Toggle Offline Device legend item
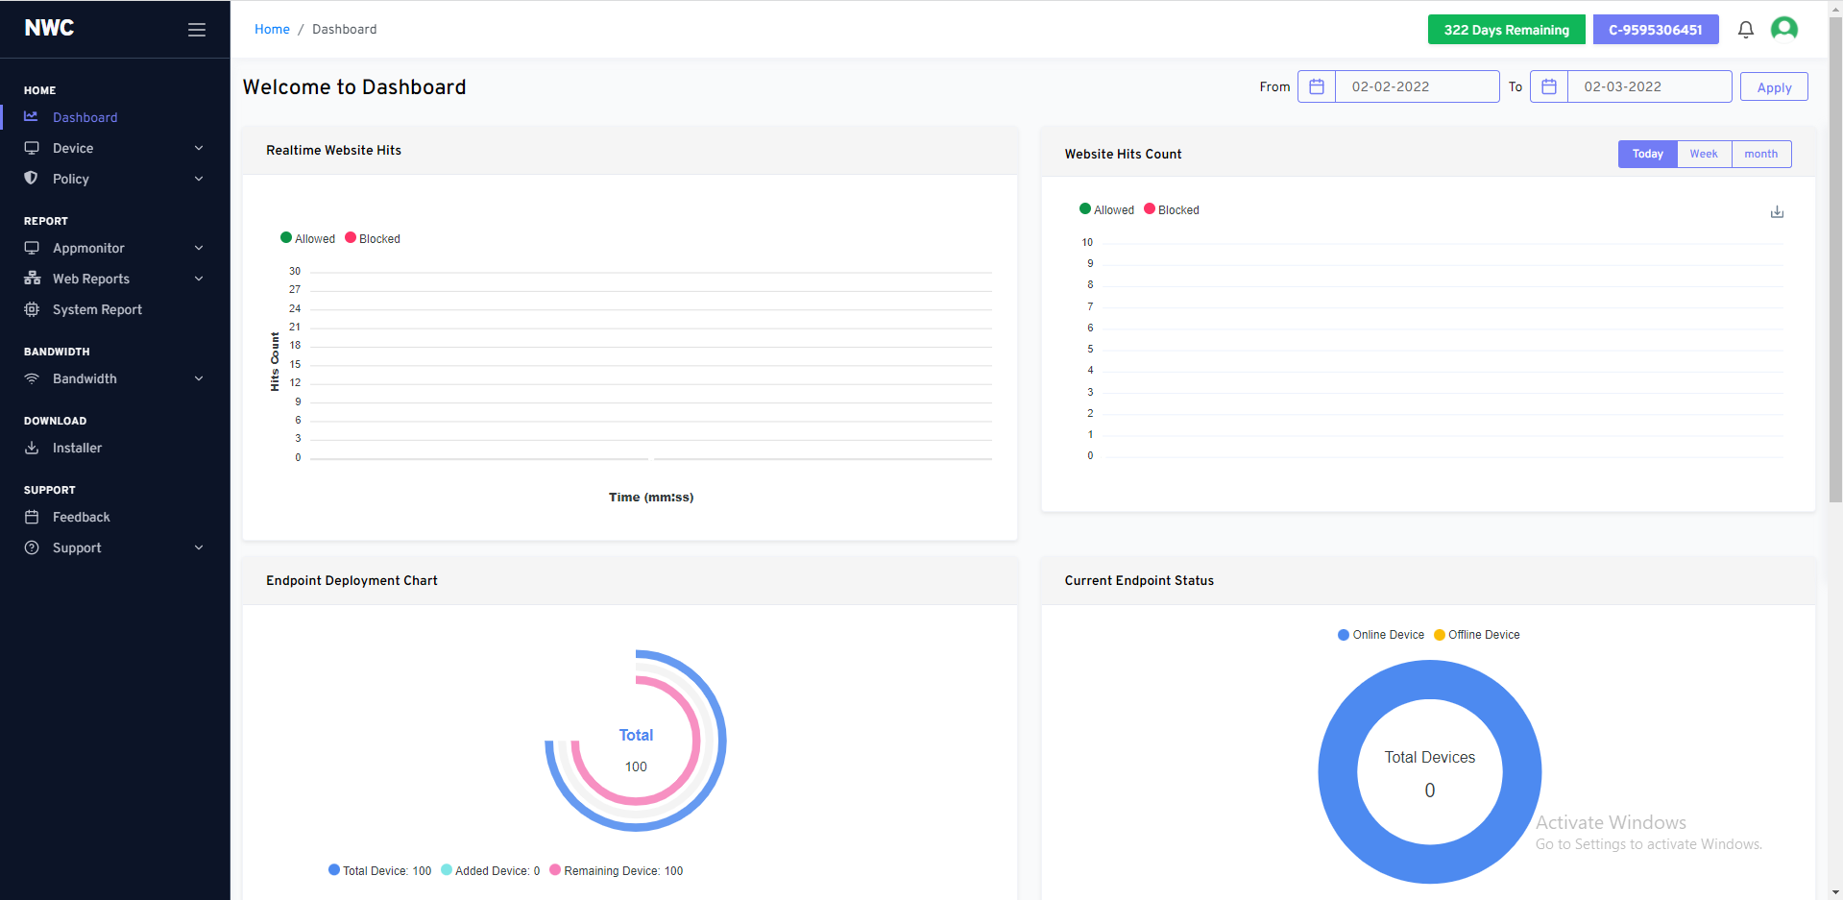The width and height of the screenshot is (1843, 900). coord(1476,635)
